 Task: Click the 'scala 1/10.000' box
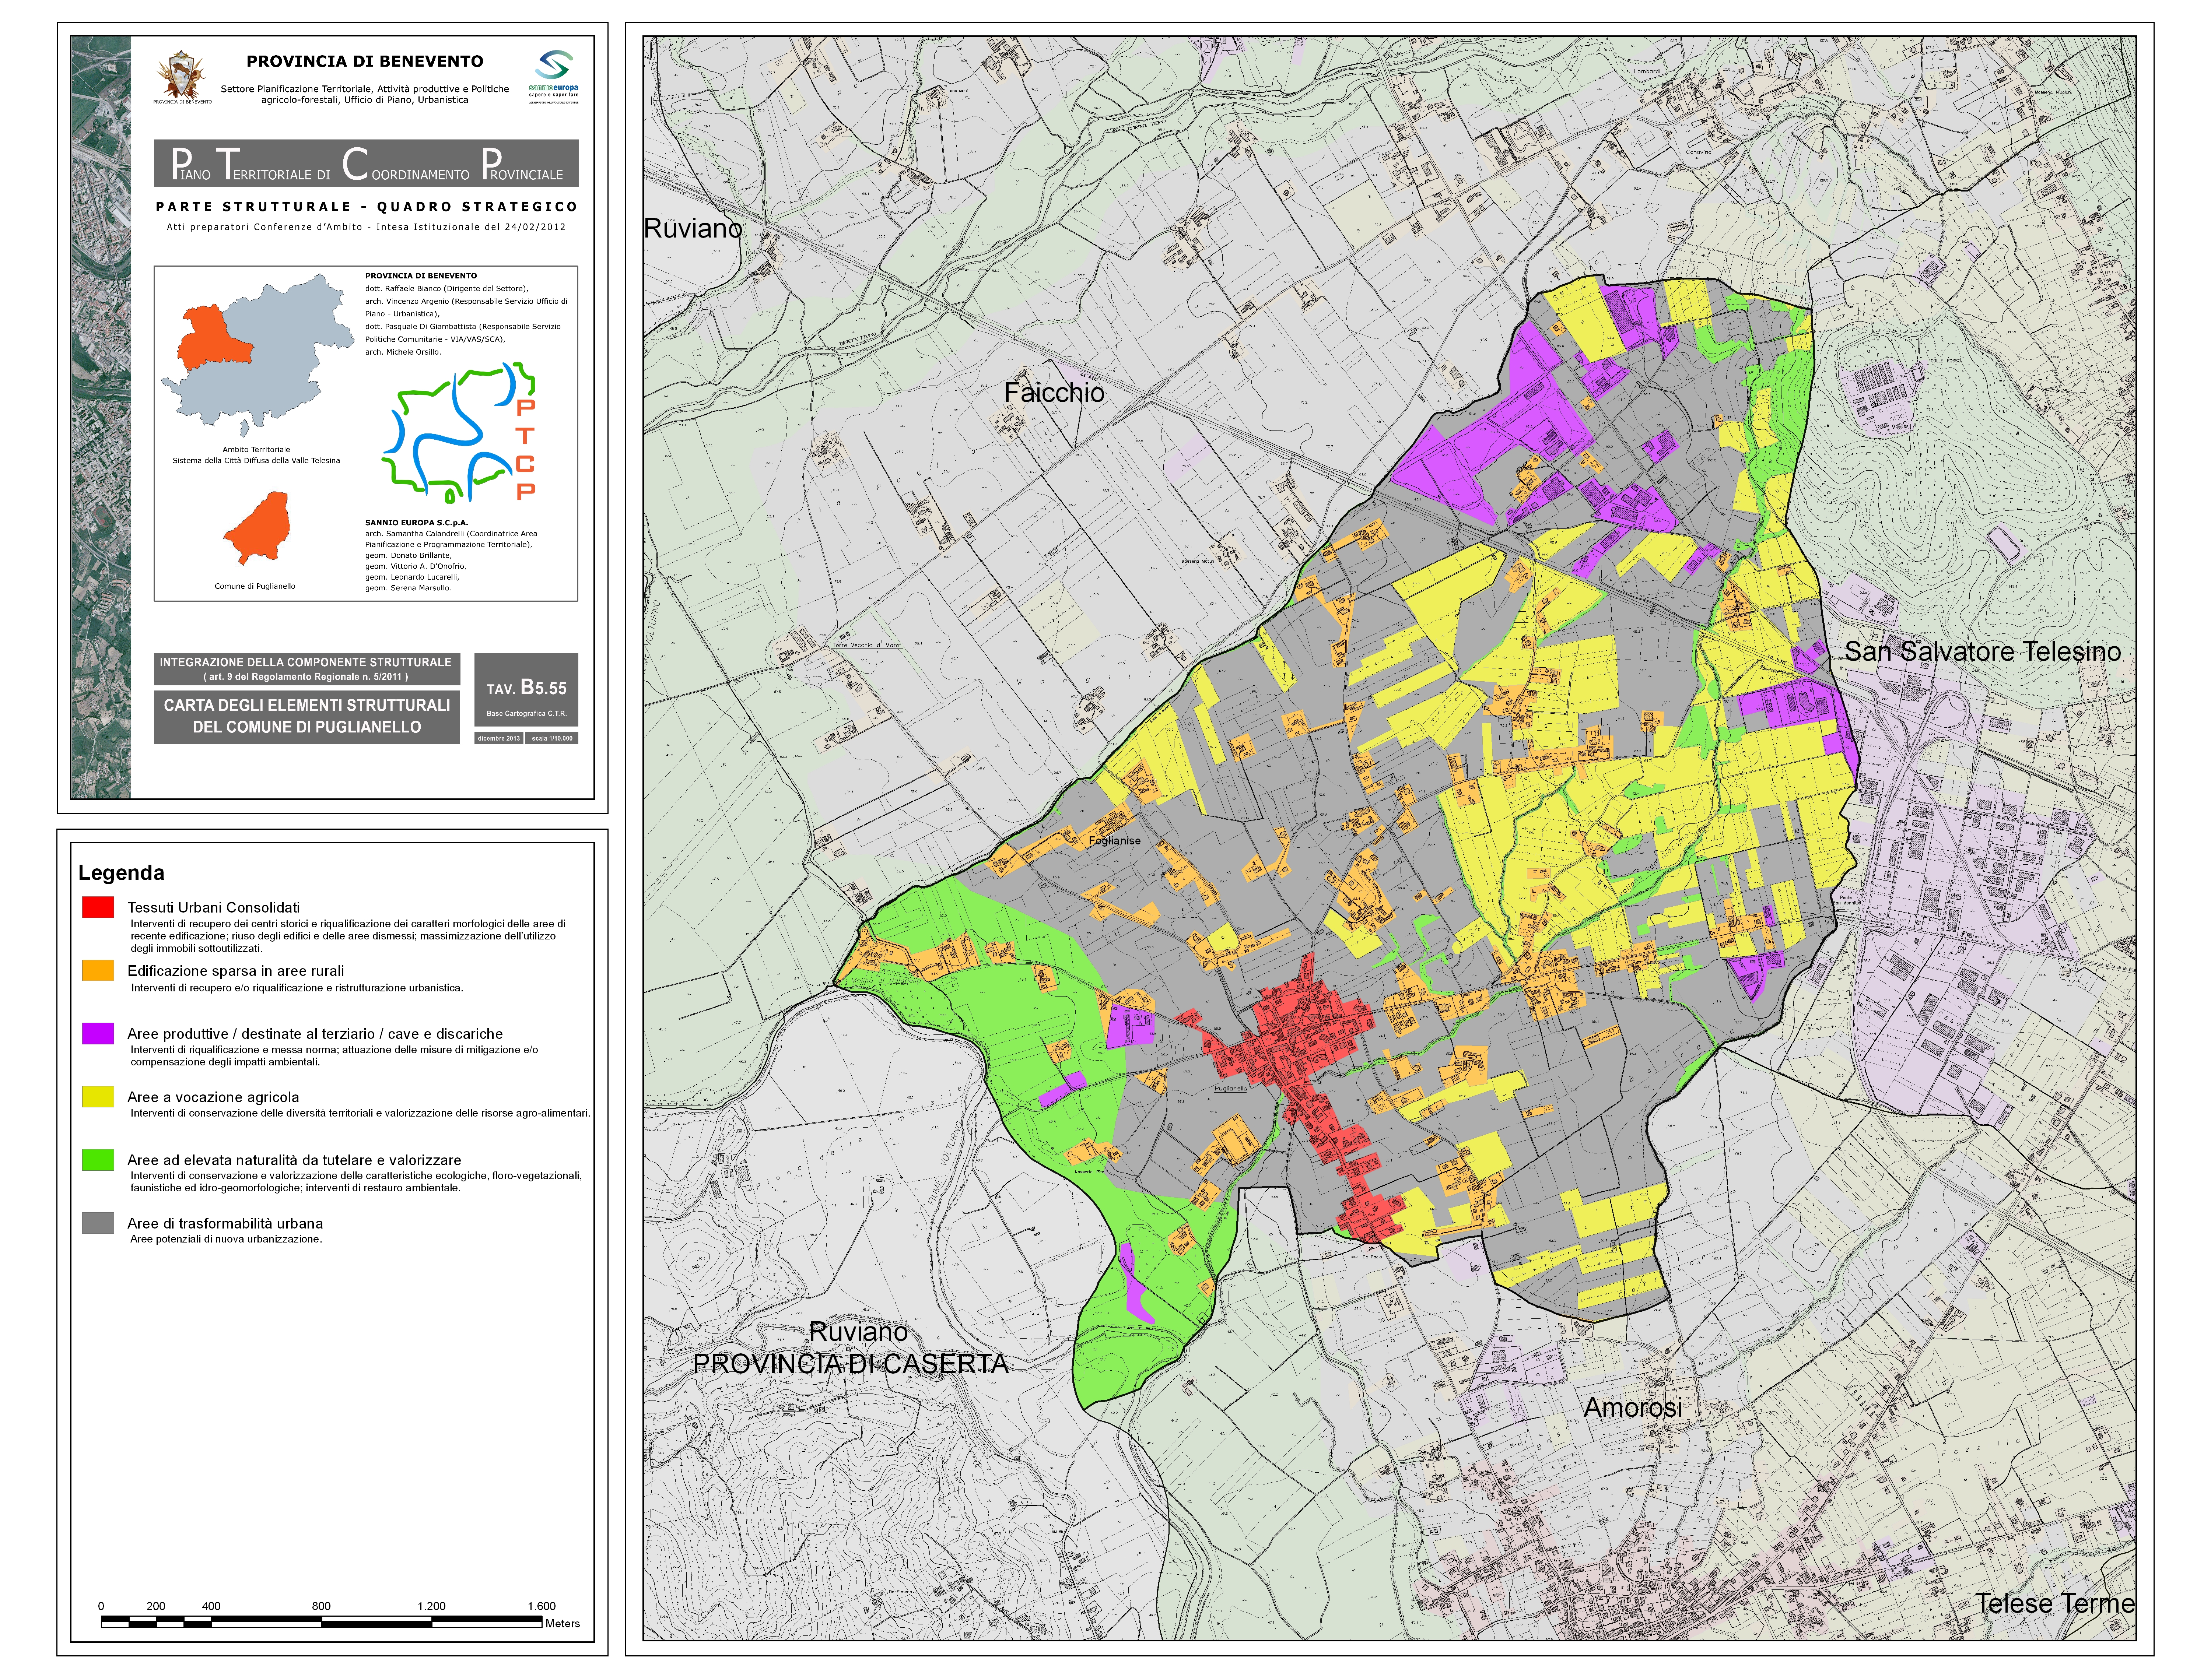[552, 738]
